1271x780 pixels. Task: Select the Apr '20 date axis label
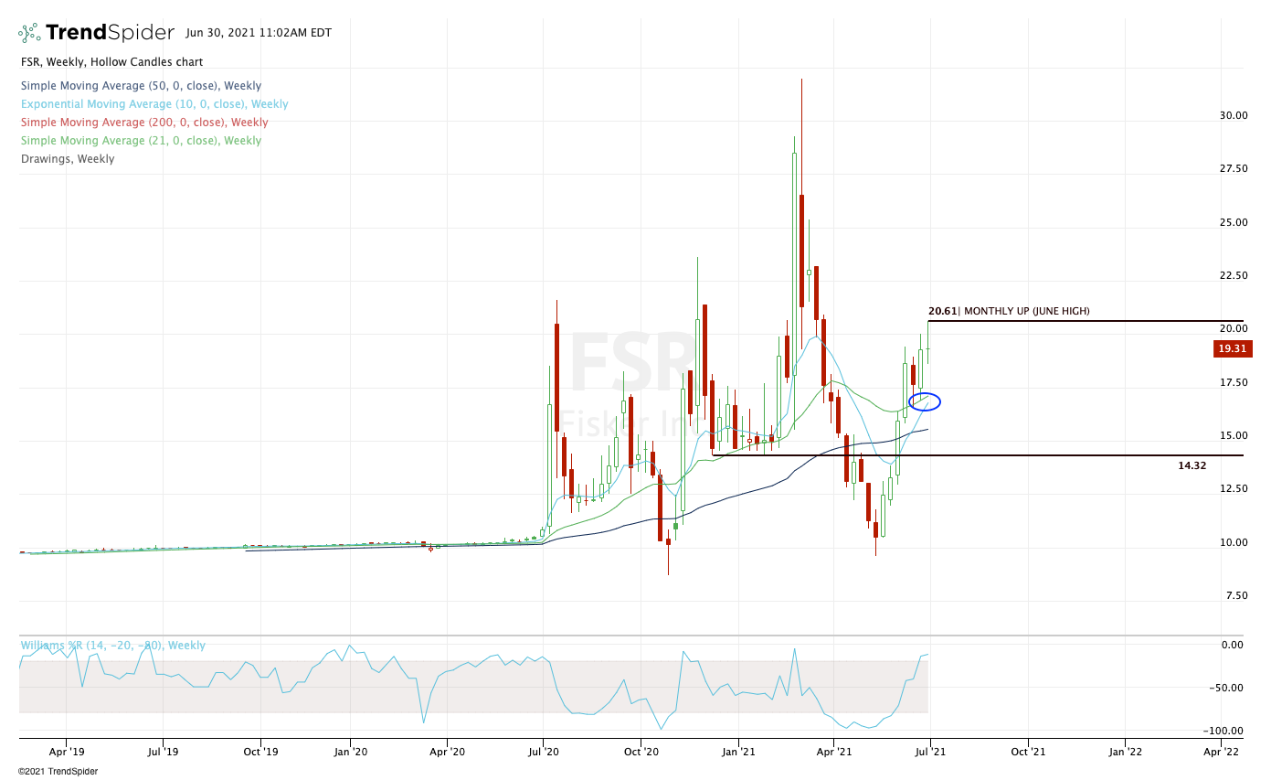(x=447, y=753)
